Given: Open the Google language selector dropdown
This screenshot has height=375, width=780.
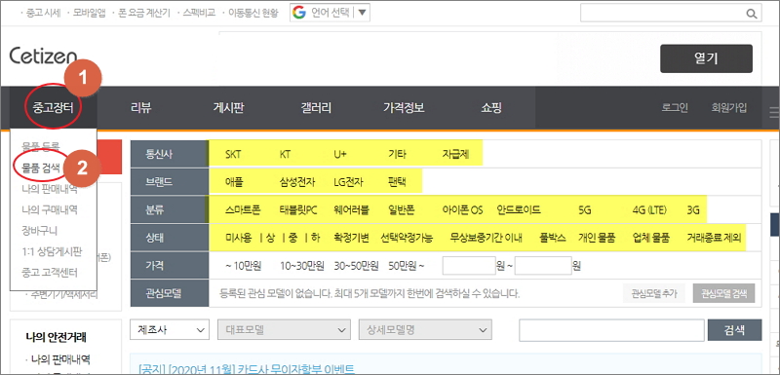Looking at the screenshot, I should pos(330,13).
